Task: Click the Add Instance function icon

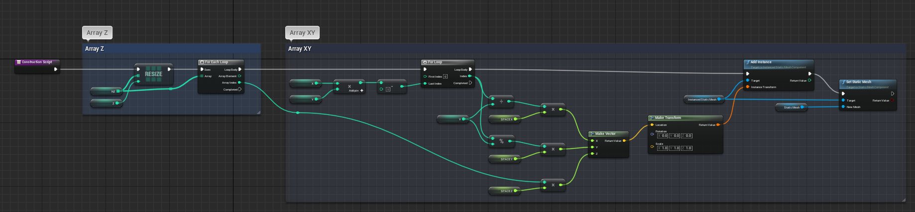Action: 747,62
